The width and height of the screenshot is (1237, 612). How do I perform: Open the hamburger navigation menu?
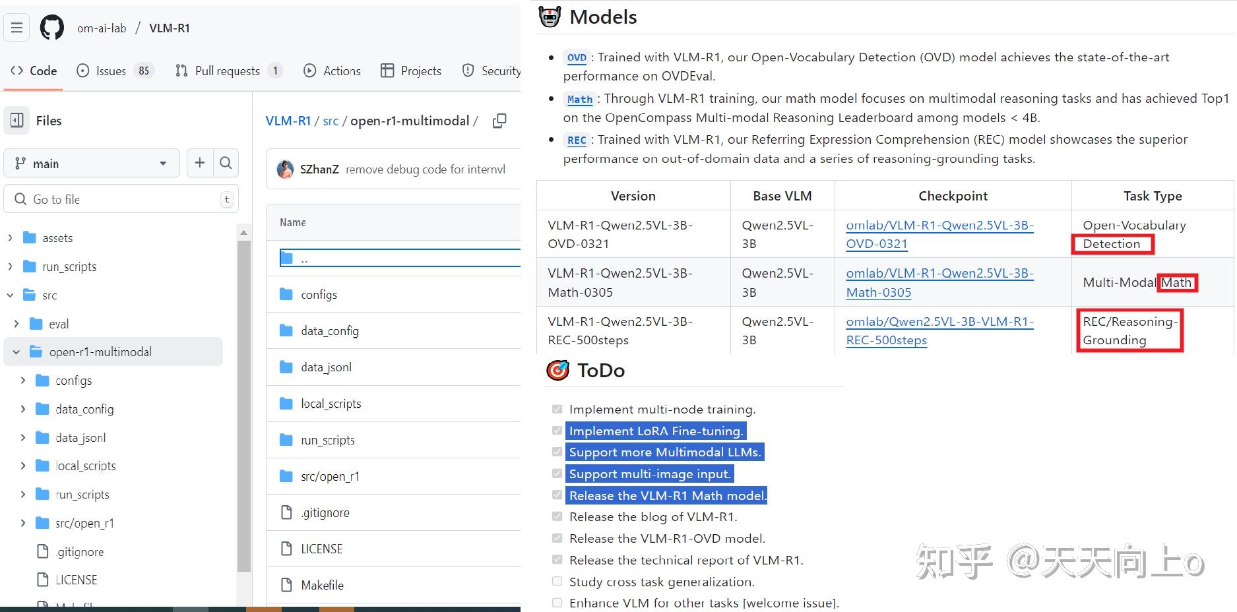[x=17, y=28]
